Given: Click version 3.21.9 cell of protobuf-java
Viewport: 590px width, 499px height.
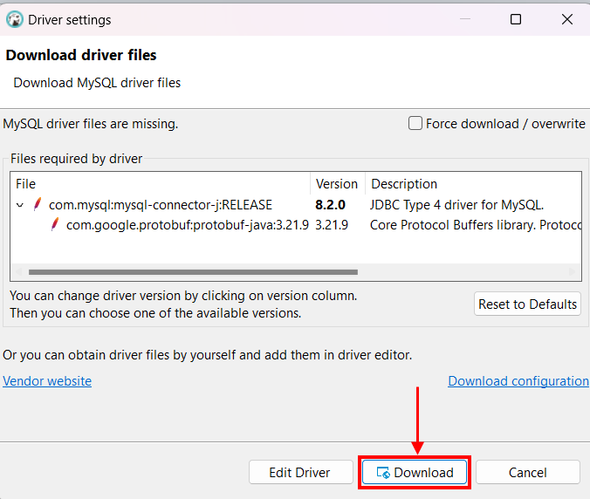Looking at the screenshot, I should 332,225.
